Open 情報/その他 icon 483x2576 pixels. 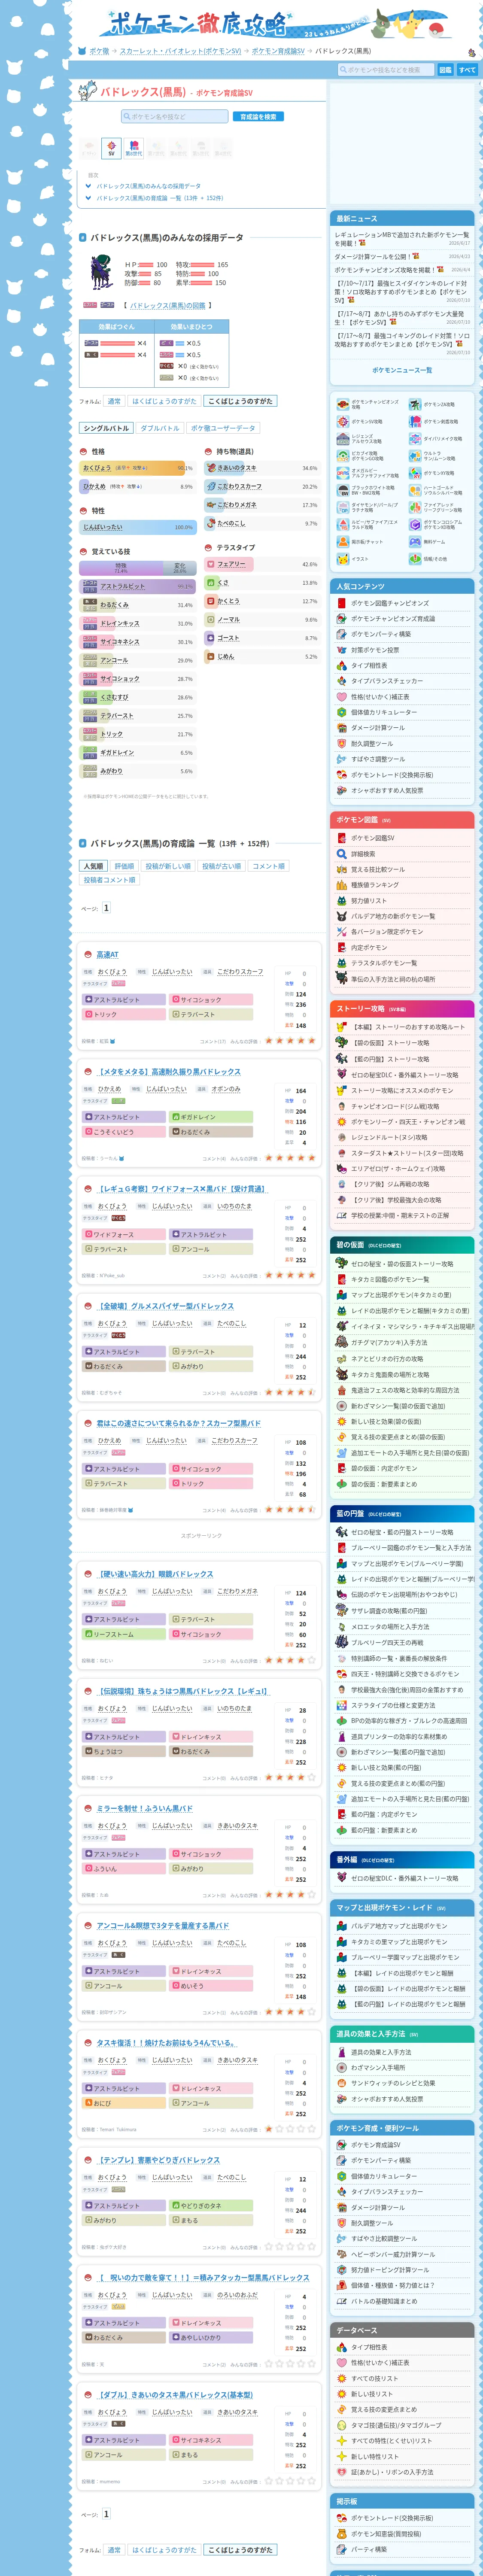click(415, 559)
